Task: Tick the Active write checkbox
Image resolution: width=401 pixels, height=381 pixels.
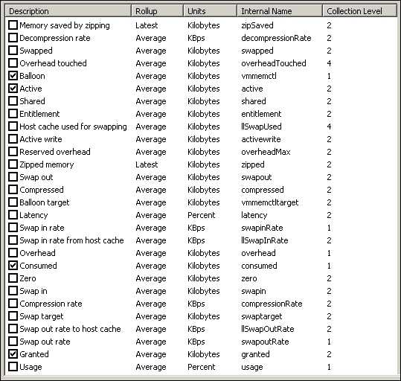Action: pos(13,139)
